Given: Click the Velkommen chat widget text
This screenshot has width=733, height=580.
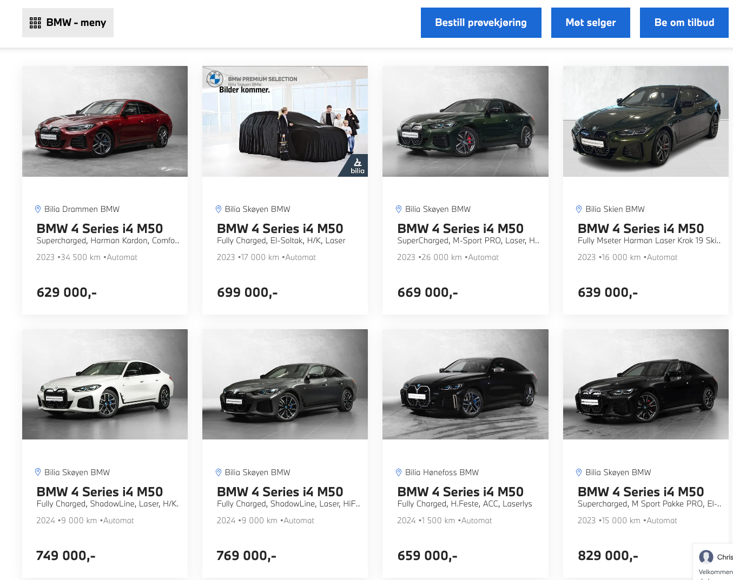Looking at the screenshot, I should [x=716, y=572].
